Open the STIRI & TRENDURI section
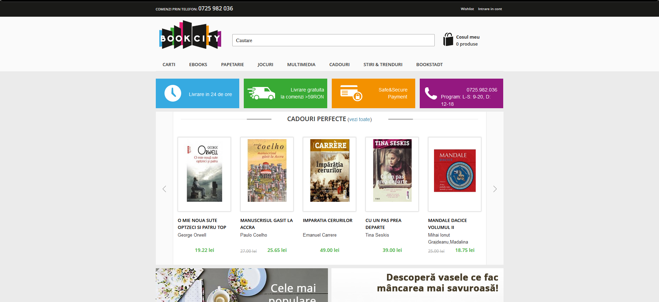This screenshot has width=659, height=302. tap(383, 65)
